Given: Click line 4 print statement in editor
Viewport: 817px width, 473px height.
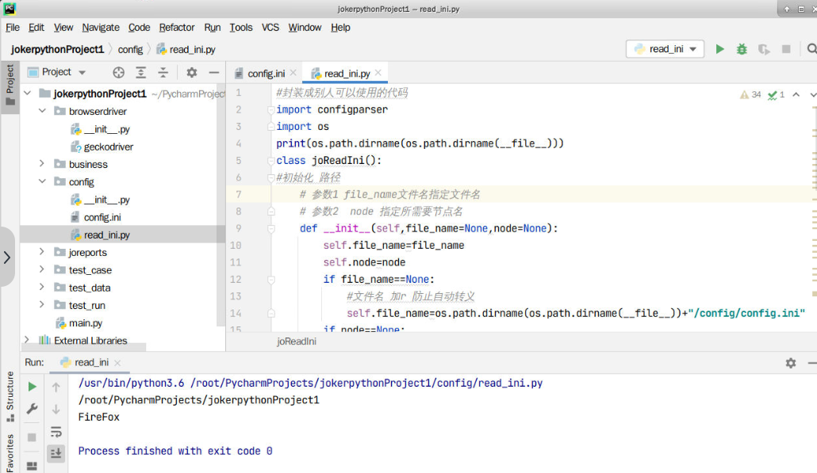Looking at the screenshot, I should tap(420, 143).
